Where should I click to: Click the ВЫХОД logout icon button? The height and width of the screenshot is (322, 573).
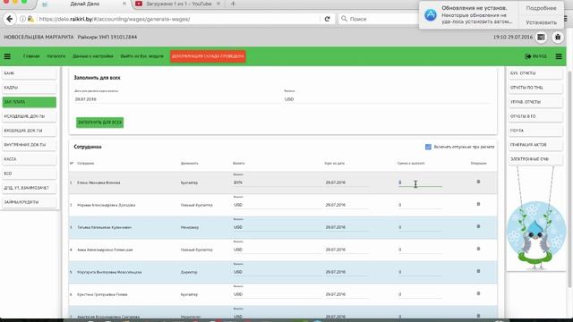[535, 56]
